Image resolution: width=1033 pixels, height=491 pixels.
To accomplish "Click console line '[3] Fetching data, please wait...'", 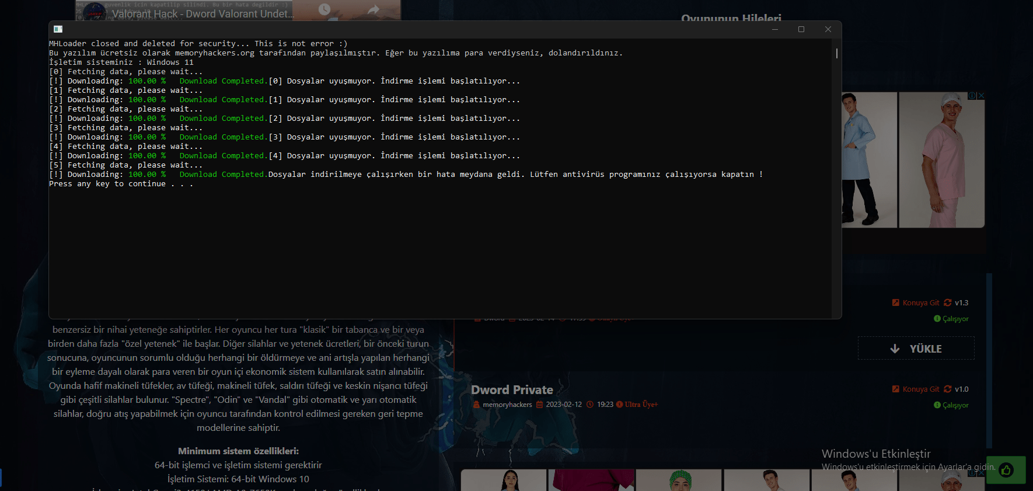I will [126, 128].
